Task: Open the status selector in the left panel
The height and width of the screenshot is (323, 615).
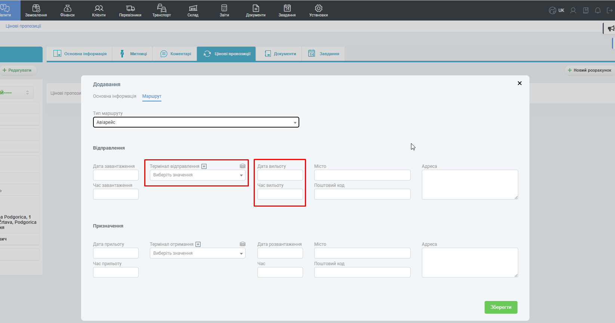Action: click(16, 92)
